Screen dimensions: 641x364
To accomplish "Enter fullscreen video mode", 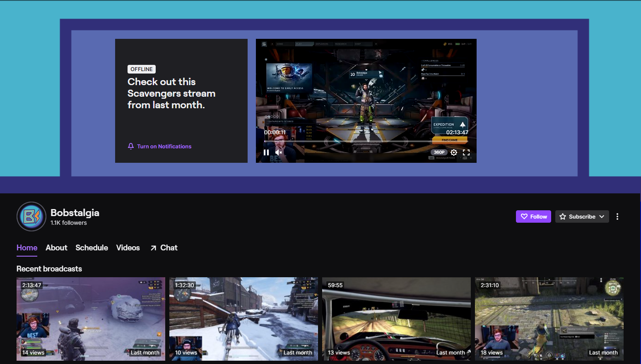I will [x=466, y=152].
